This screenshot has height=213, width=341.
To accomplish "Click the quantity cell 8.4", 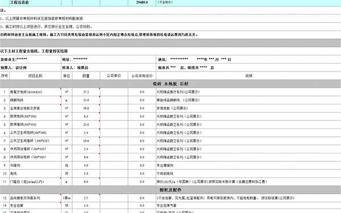I will point(86,116).
